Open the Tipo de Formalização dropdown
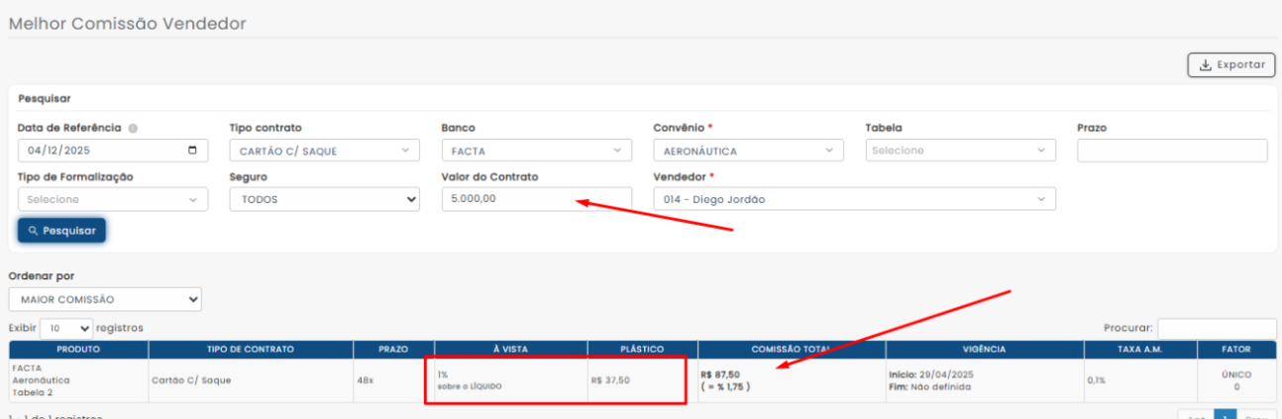1282x419 pixels. coord(113,199)
